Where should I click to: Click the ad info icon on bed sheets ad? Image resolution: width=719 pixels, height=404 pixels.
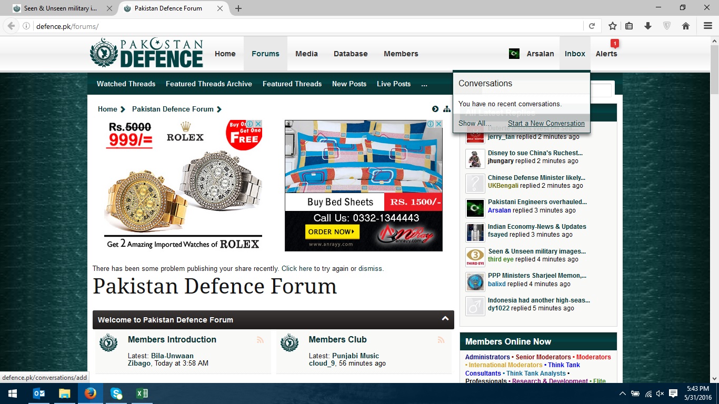point(430,124)
